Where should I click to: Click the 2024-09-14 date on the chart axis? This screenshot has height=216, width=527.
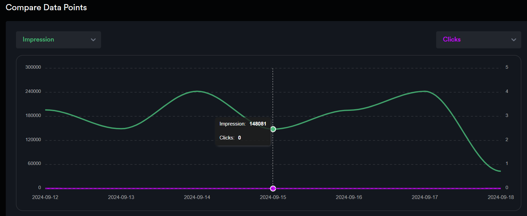tap(197, 197)
